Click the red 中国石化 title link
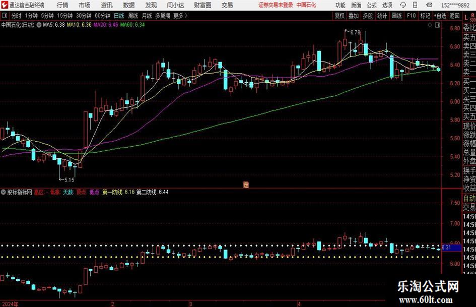 [306, 5]
